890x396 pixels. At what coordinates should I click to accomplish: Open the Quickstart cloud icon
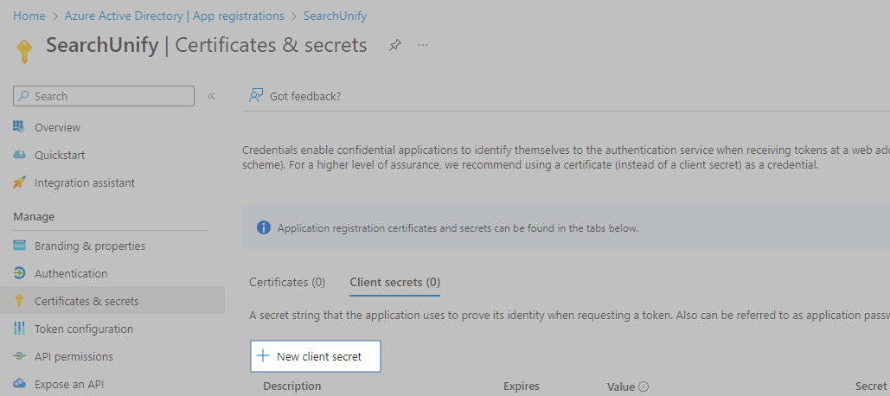[x=19, y=155]
